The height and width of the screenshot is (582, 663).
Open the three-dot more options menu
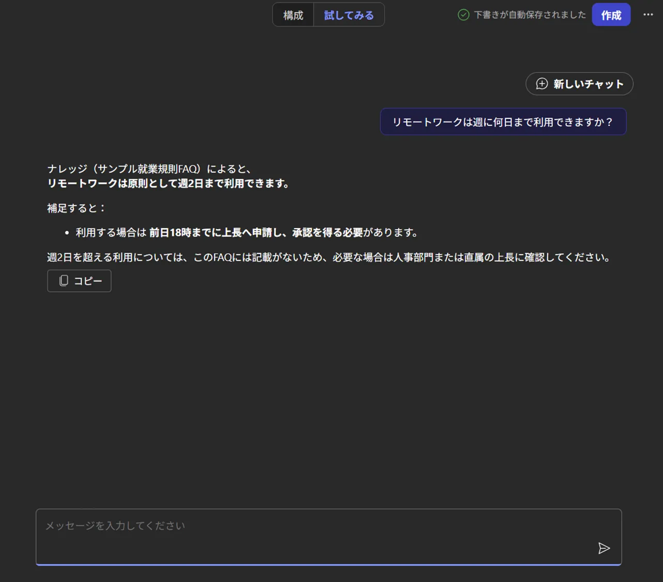tap(648, 14)
